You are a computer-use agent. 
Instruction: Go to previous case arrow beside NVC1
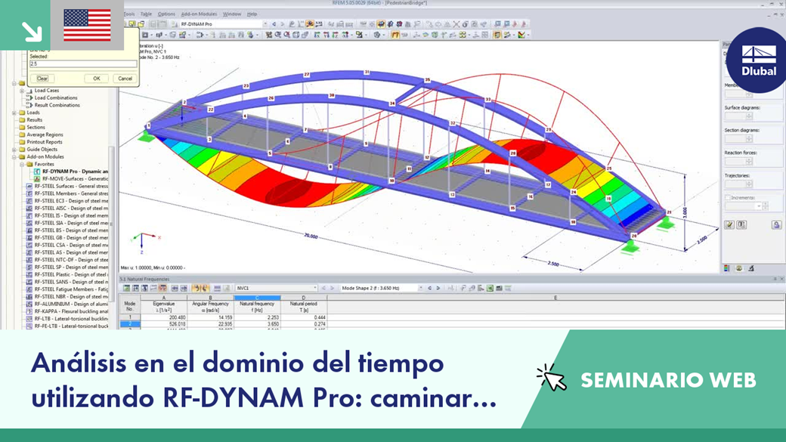coord(323,288)
